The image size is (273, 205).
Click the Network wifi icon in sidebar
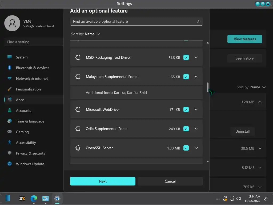(10, 78)
